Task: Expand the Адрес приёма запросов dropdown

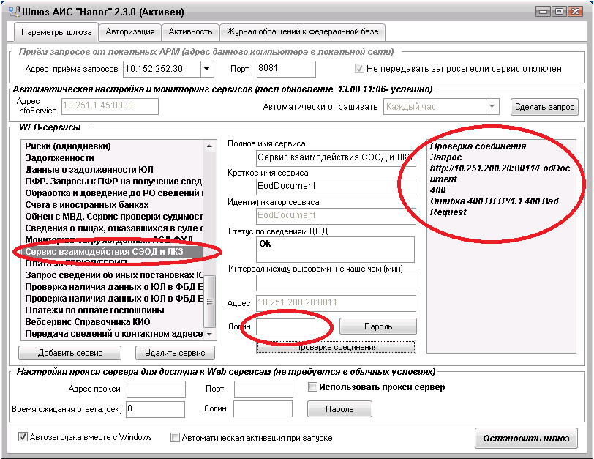Action: pyautogui.click(x=206, y=69)
